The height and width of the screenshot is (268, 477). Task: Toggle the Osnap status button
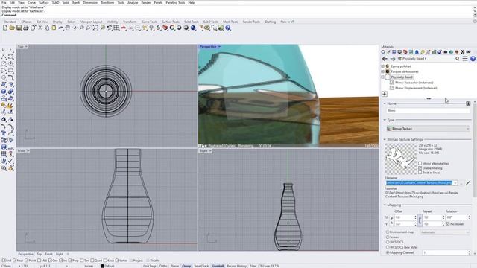[186, 266]
